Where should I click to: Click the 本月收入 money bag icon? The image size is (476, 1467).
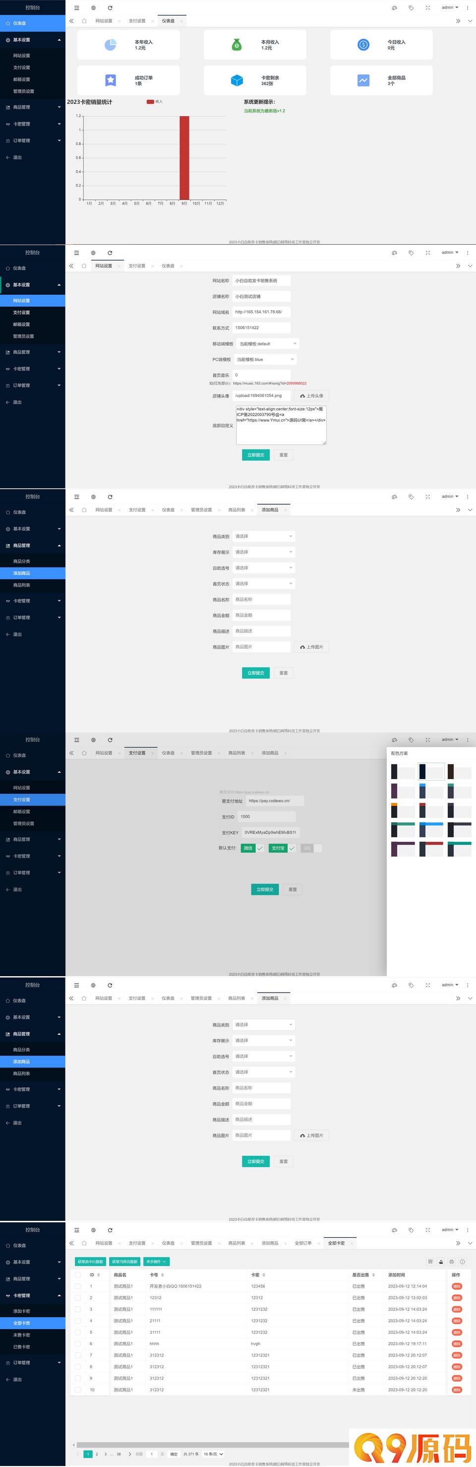point(237,45)
